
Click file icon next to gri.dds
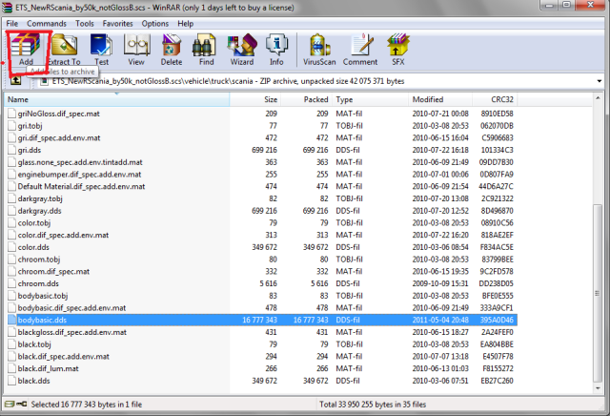point(11,150)
